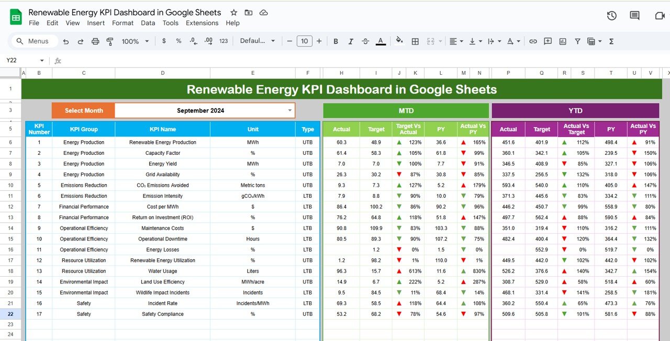Open cell borders options
Viewport: 670px width, 341px height.
click(415, 41)
